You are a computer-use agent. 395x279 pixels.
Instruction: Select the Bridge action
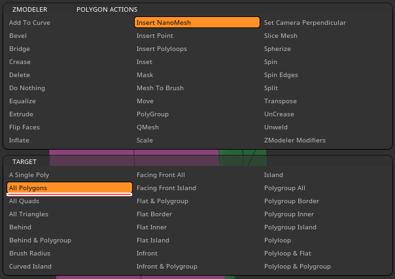point(20,49)
